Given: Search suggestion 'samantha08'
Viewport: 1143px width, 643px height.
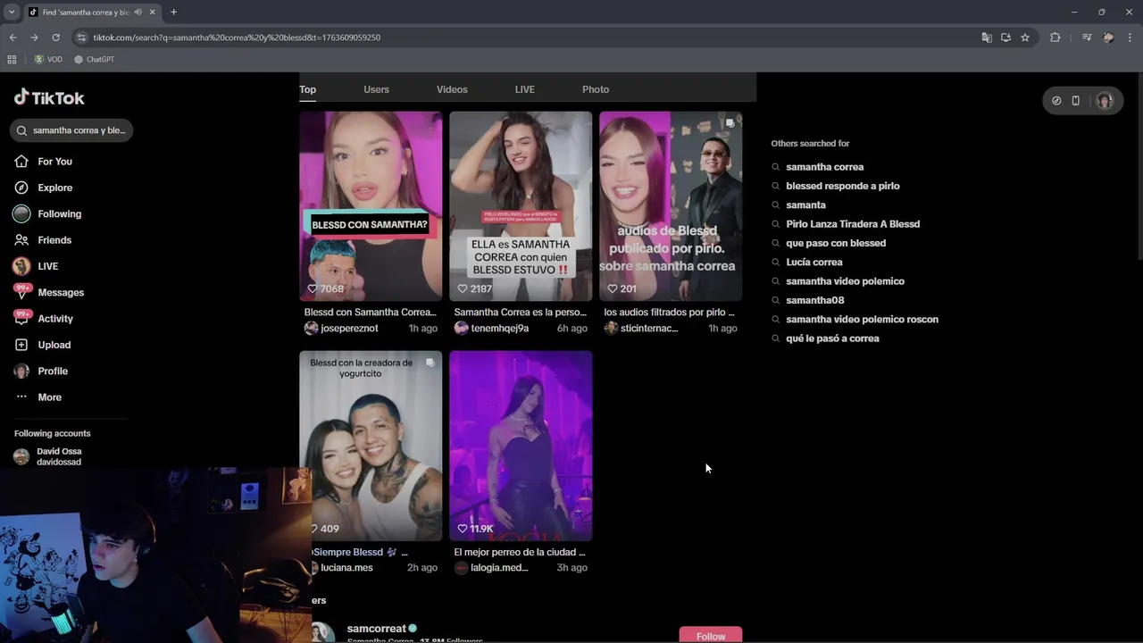Looking at the screenshot, I should tap(814, 300).
